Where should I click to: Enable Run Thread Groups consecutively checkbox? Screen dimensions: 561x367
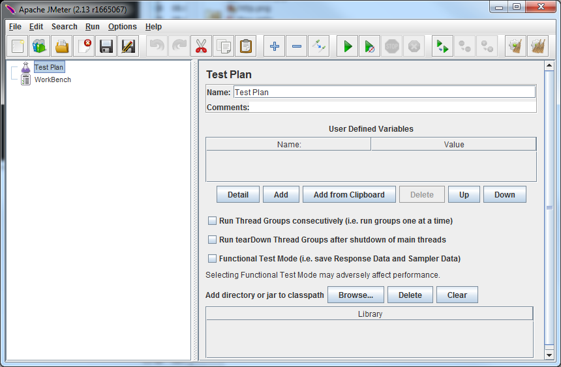click(x=212, y=221)
